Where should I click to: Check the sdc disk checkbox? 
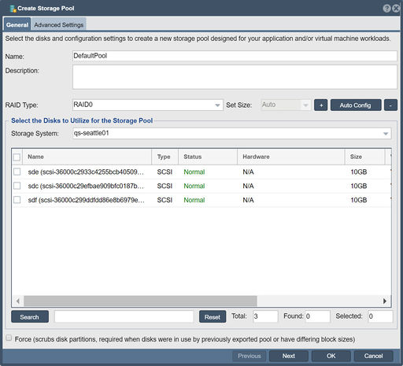(x=17, y=186)
